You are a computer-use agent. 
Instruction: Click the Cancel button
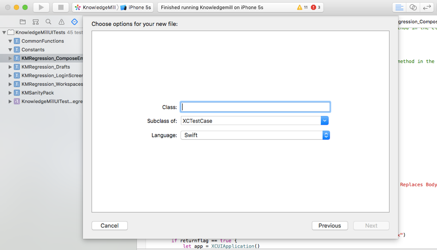click(x=110, y=225)
